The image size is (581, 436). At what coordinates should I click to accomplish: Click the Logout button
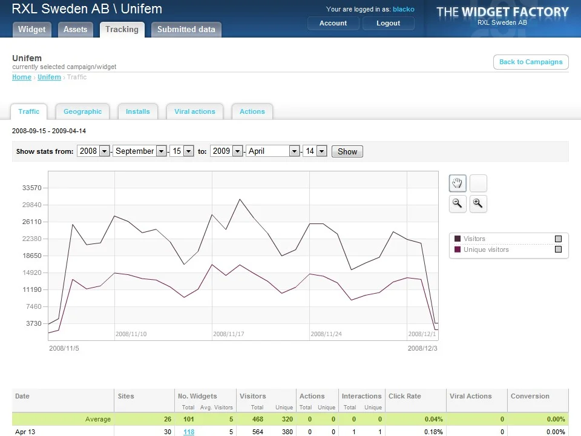[x=389, y=23]
